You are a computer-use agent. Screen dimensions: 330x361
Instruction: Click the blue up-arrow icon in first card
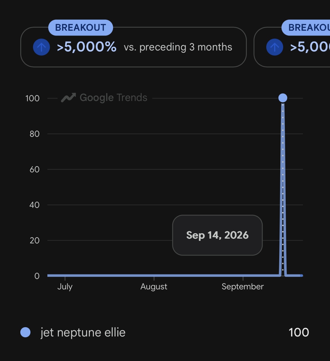41,47
